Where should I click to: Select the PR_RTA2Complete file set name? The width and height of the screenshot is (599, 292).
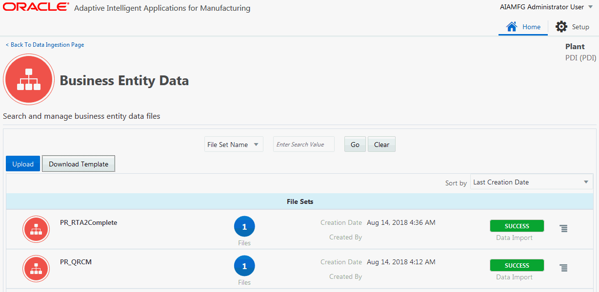coord(89,222)
